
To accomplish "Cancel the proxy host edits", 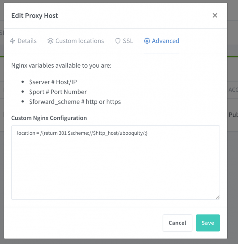I will [177, 223].
